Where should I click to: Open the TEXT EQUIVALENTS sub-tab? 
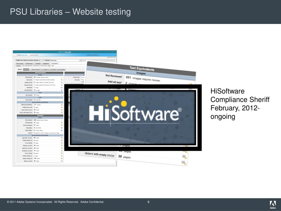pos(27,66)
